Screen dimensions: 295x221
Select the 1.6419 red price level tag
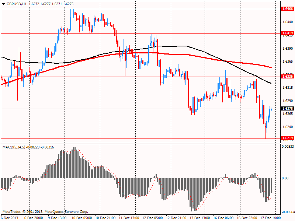click(x=287, y=33)
